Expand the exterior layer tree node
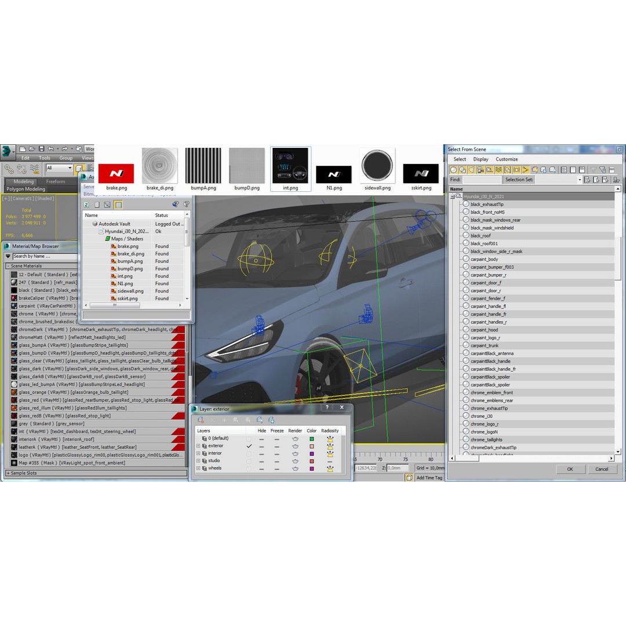Image resolution: width=626 pixels, height=626 pixels. 198,446
